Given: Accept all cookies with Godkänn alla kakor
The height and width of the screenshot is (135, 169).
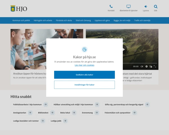Looking at the screenshot, I should click(x=84, y=75).
